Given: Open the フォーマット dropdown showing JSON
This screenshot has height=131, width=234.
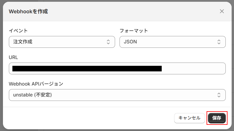Looking at the screenshot, I should coord(172,42).
